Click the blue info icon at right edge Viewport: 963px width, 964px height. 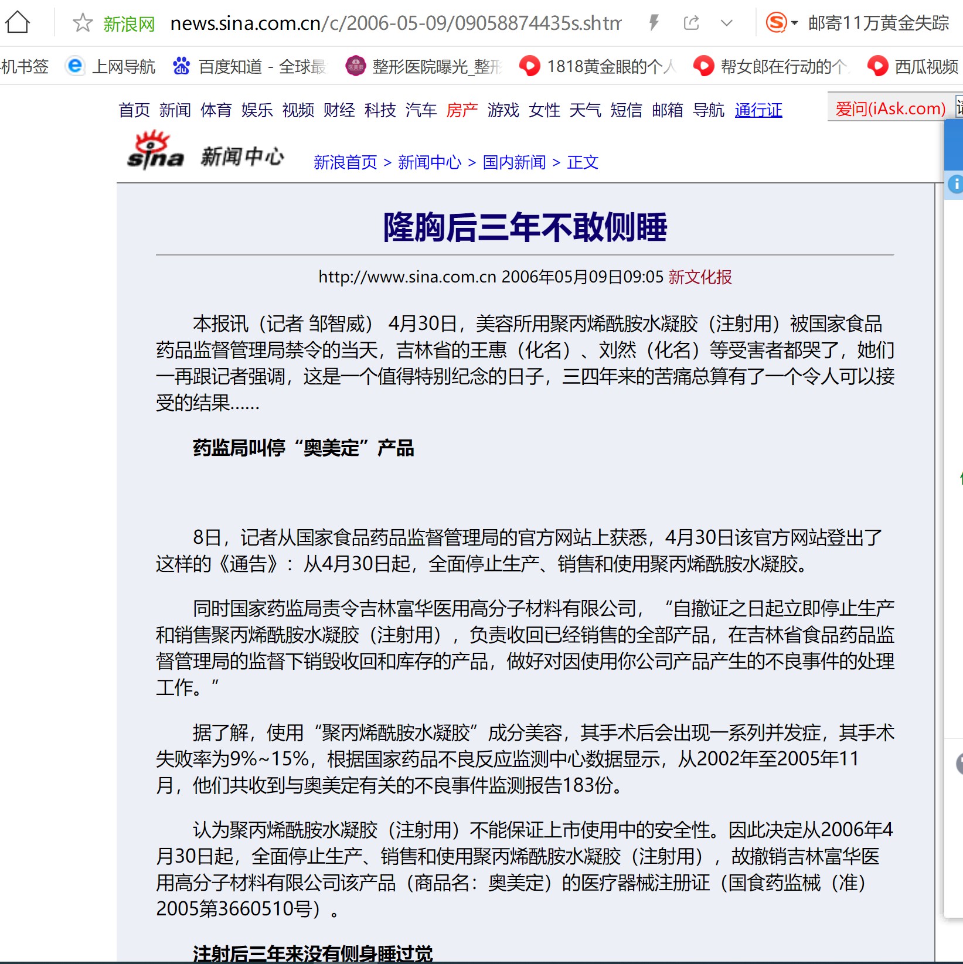click(x=955, y=184)
